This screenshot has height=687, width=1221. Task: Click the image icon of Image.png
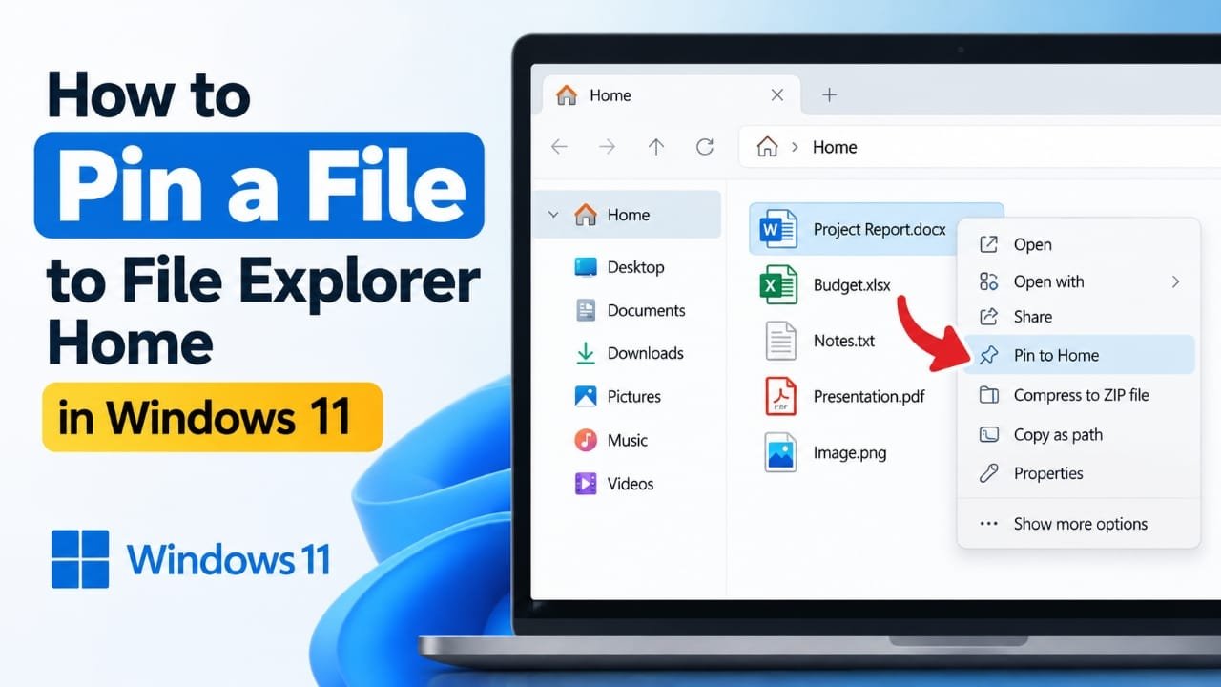point(780,452)
